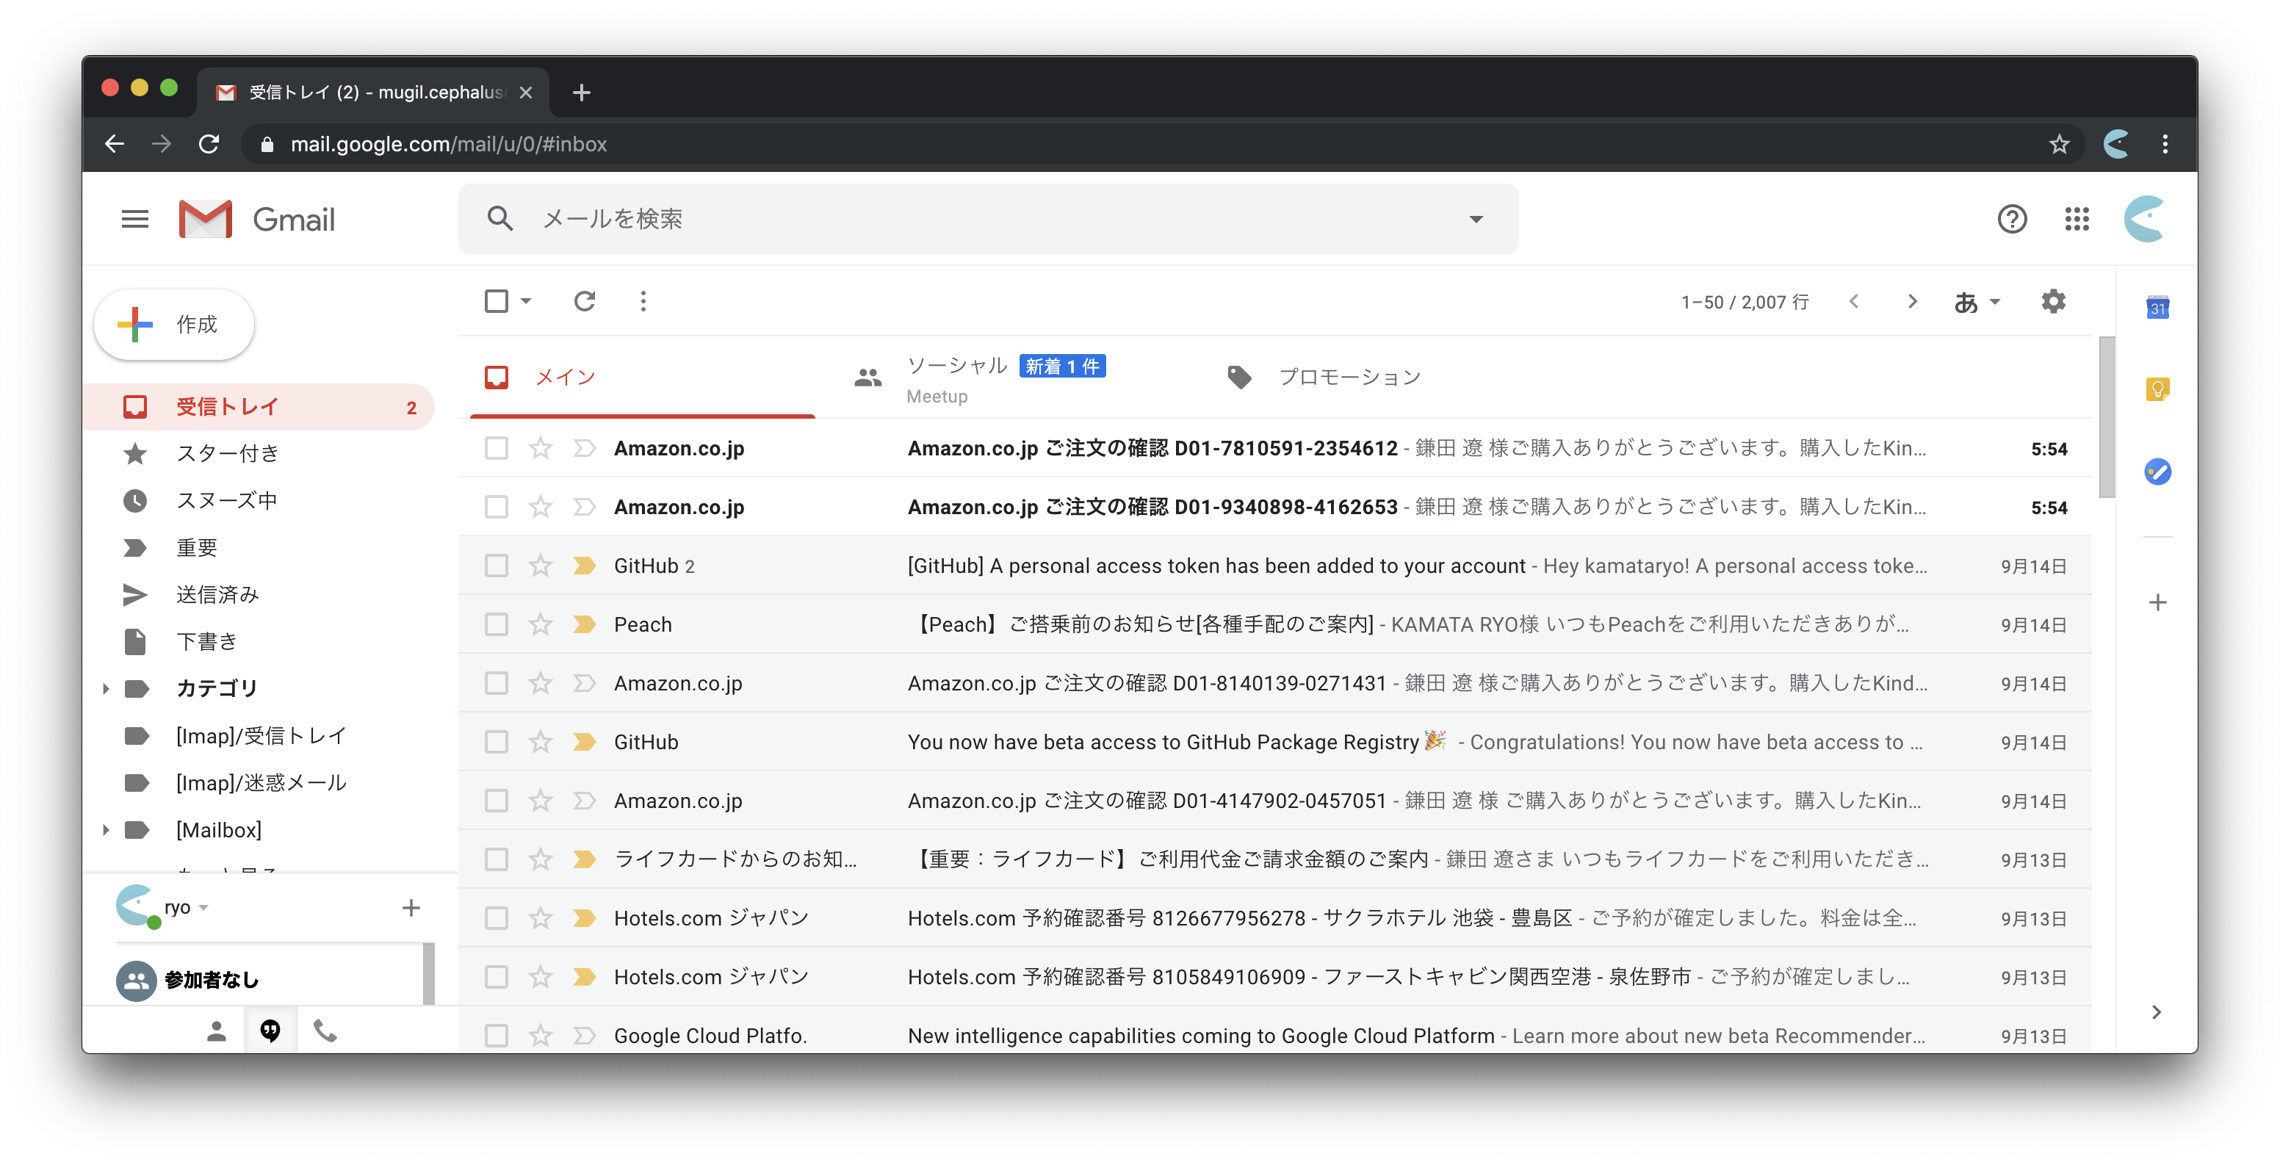
Task: Open the input tools あ dropdown
Action: click(x=1977, y=303)
